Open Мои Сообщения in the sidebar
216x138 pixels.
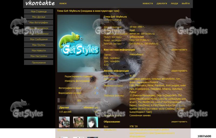pyautogui.click(x=39, y=39)
